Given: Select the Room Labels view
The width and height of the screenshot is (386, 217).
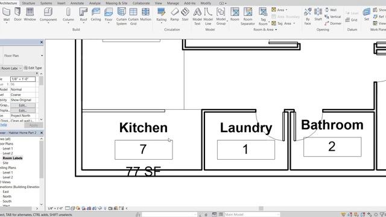Looking at the screenshot, I should [x=13, y=158].
